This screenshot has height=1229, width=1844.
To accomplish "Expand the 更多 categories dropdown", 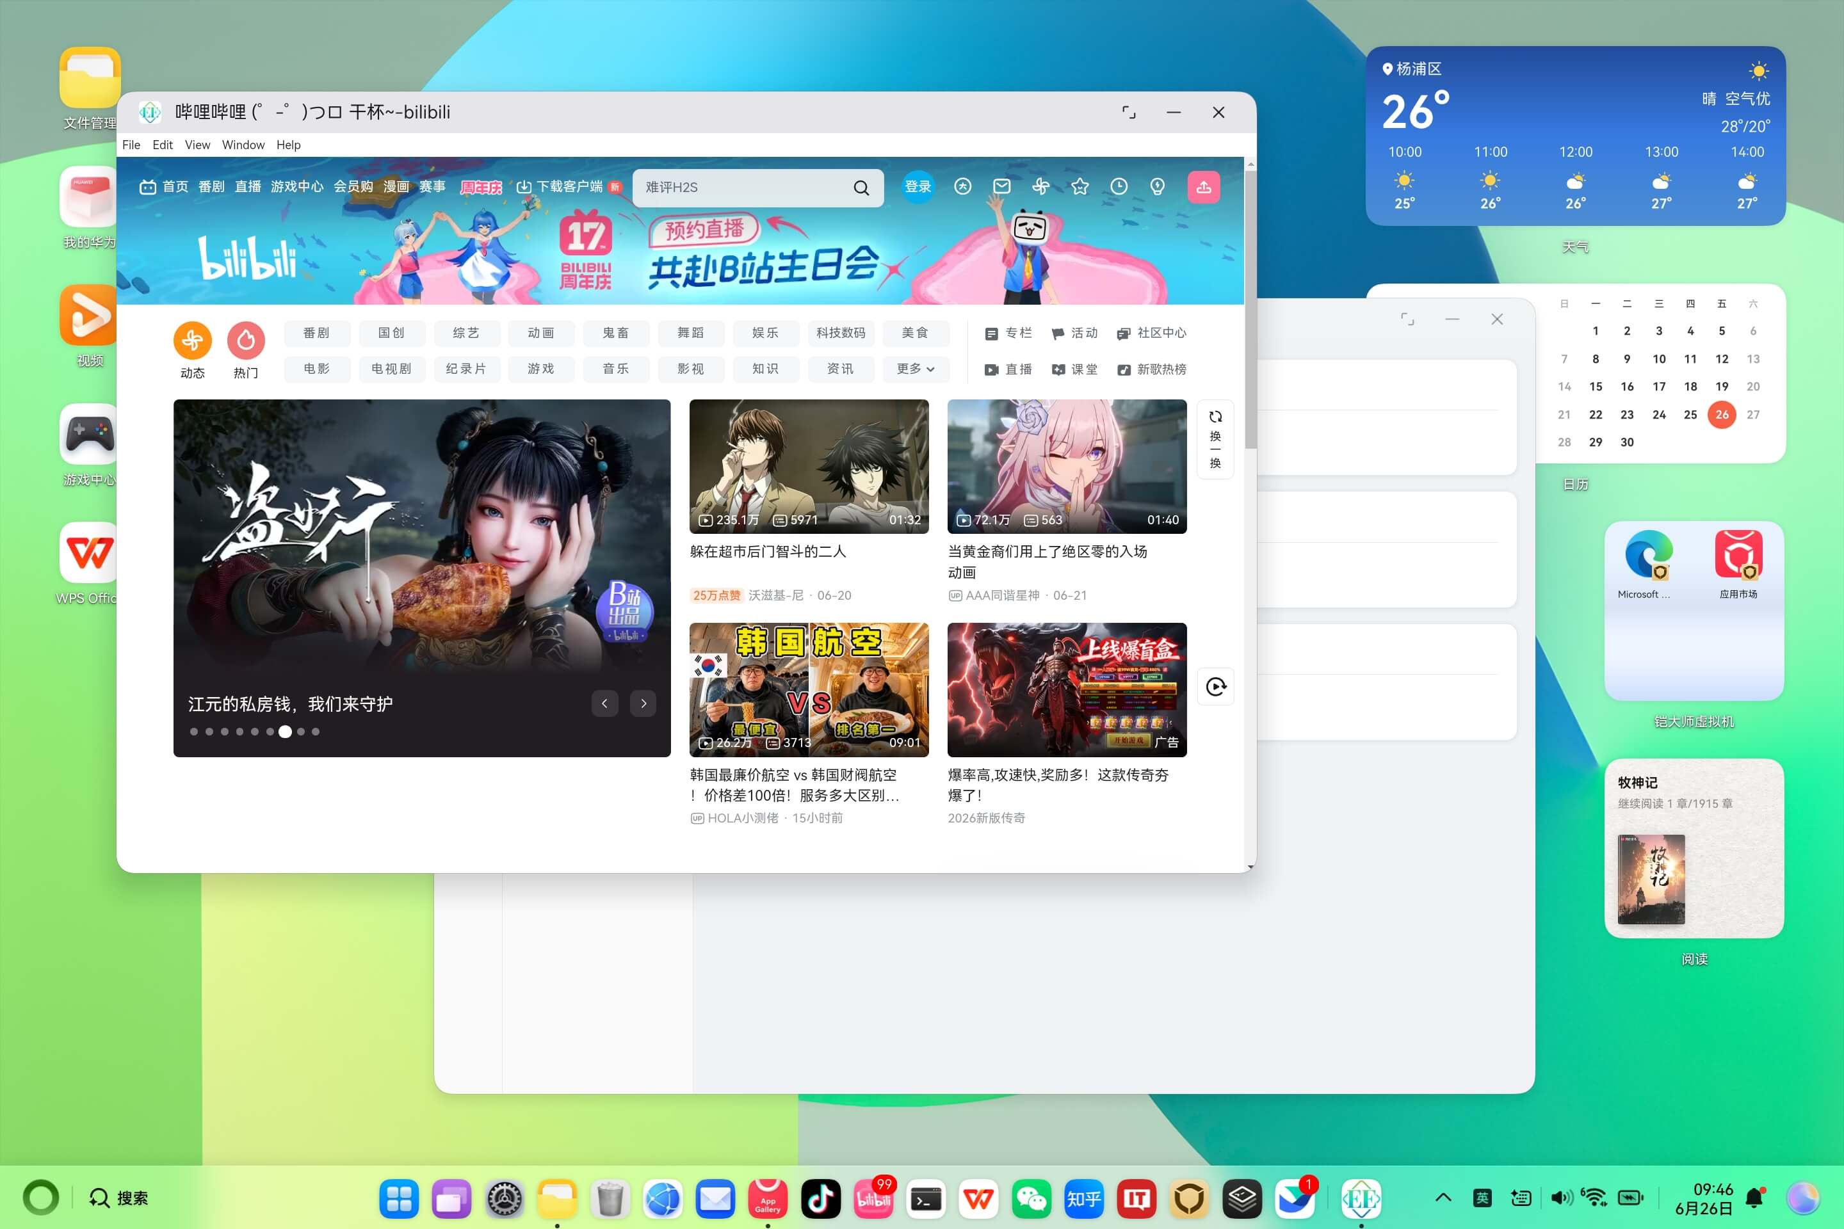I will click(915, 369).
